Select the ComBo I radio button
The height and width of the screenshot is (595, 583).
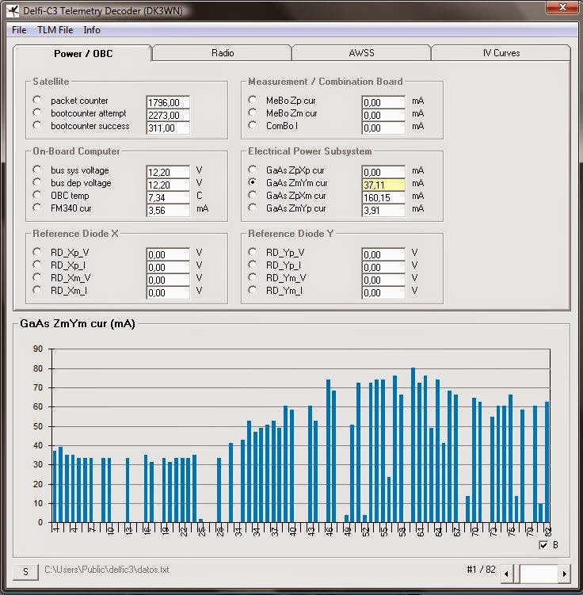pos(252,125)
